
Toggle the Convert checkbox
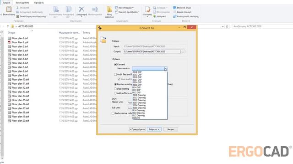coord(115,64)
